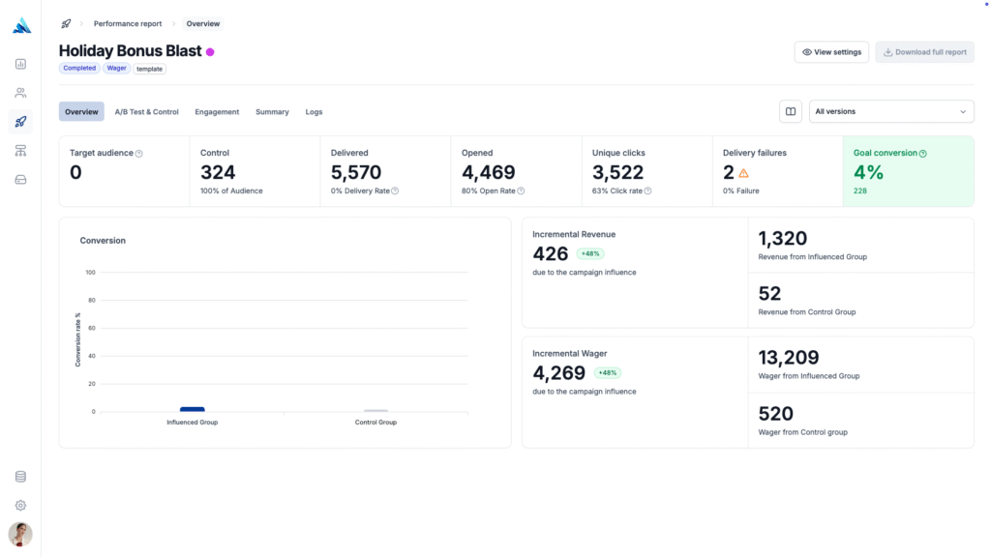The width and height of the screenshot is (991, 557).
Task: Click the View settings button
Action: pos(831,52)
